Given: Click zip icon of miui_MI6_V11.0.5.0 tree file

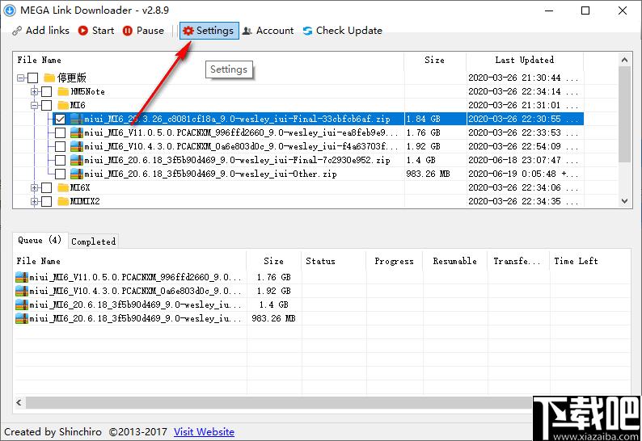Looking at the screenshot, I should pyautogui.click(x=77, y=132).
